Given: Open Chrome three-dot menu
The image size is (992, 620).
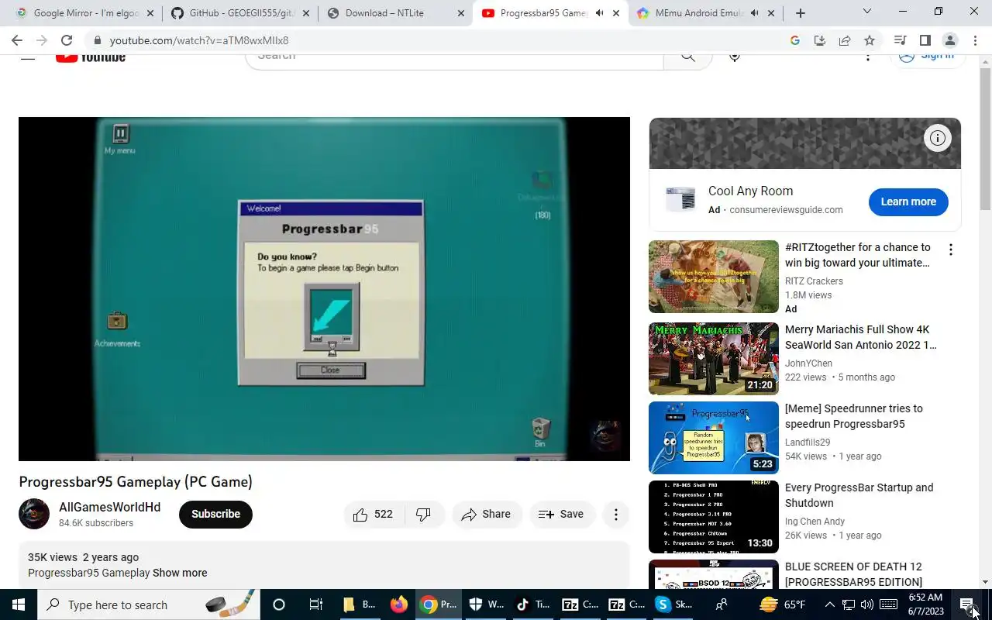Looking at the screenshot, I should click(x=974, y=40).
